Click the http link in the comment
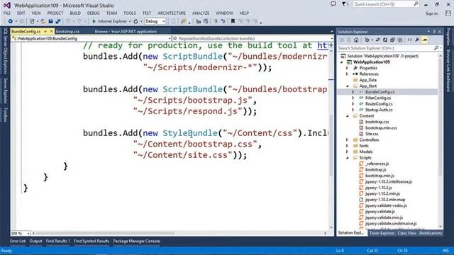This screenshot has height=255, width=454. (323, 45)
